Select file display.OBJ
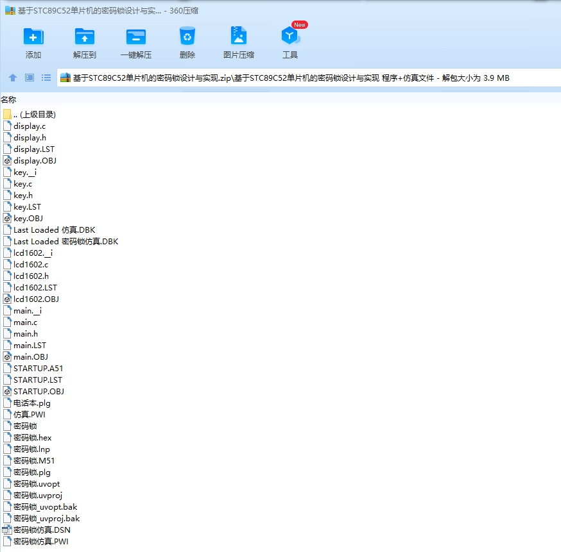The width and height of the screenshot is (561, 552). tap(35, 161)
